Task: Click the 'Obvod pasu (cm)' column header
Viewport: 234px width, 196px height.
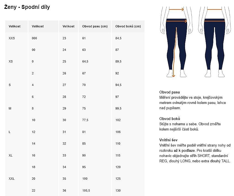Action: tap(95, 26)
